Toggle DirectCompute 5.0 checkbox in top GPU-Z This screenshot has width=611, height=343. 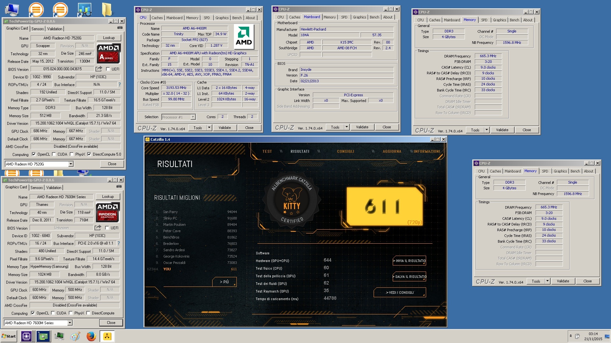pos(89,154)
